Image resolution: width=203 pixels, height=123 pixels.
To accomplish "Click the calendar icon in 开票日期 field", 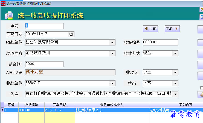I will click(x=71, y=34).
